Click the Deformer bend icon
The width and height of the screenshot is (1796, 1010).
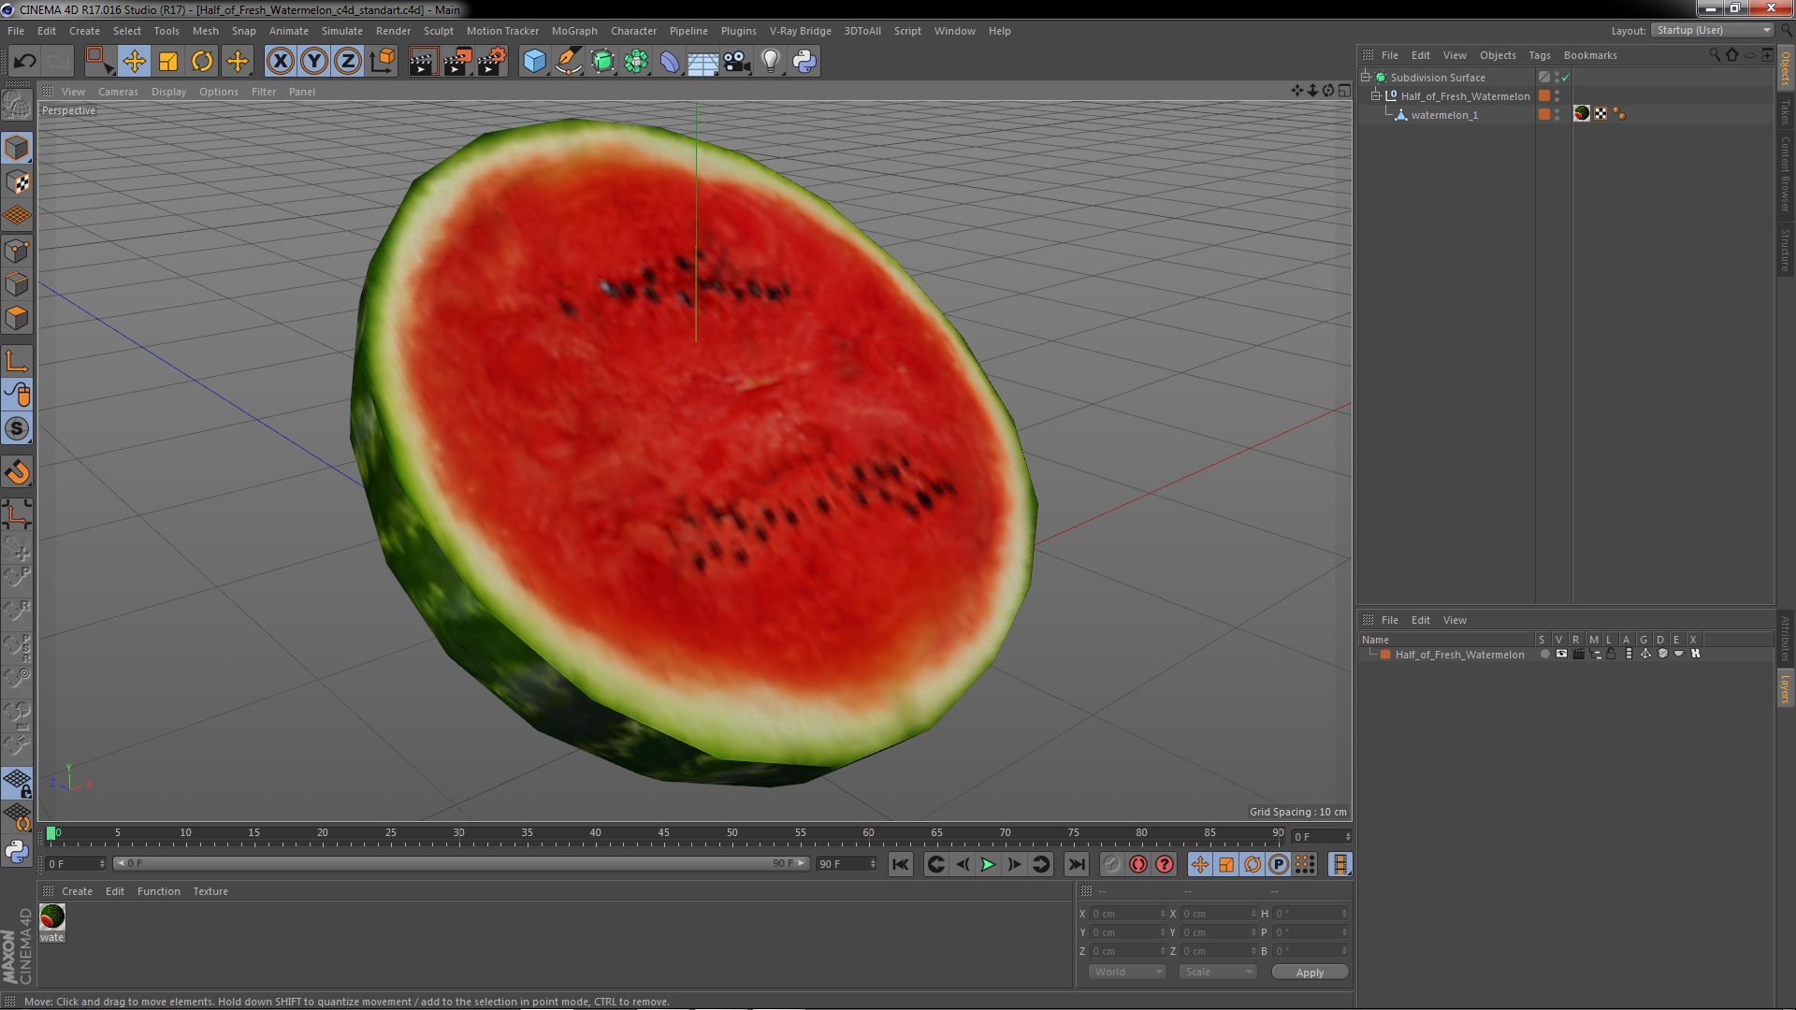point(670,62)
